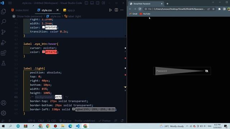Screen dimensions: 230x129
Task: Close the Show/Hide Password browser tab
Action: coord(162,4)
